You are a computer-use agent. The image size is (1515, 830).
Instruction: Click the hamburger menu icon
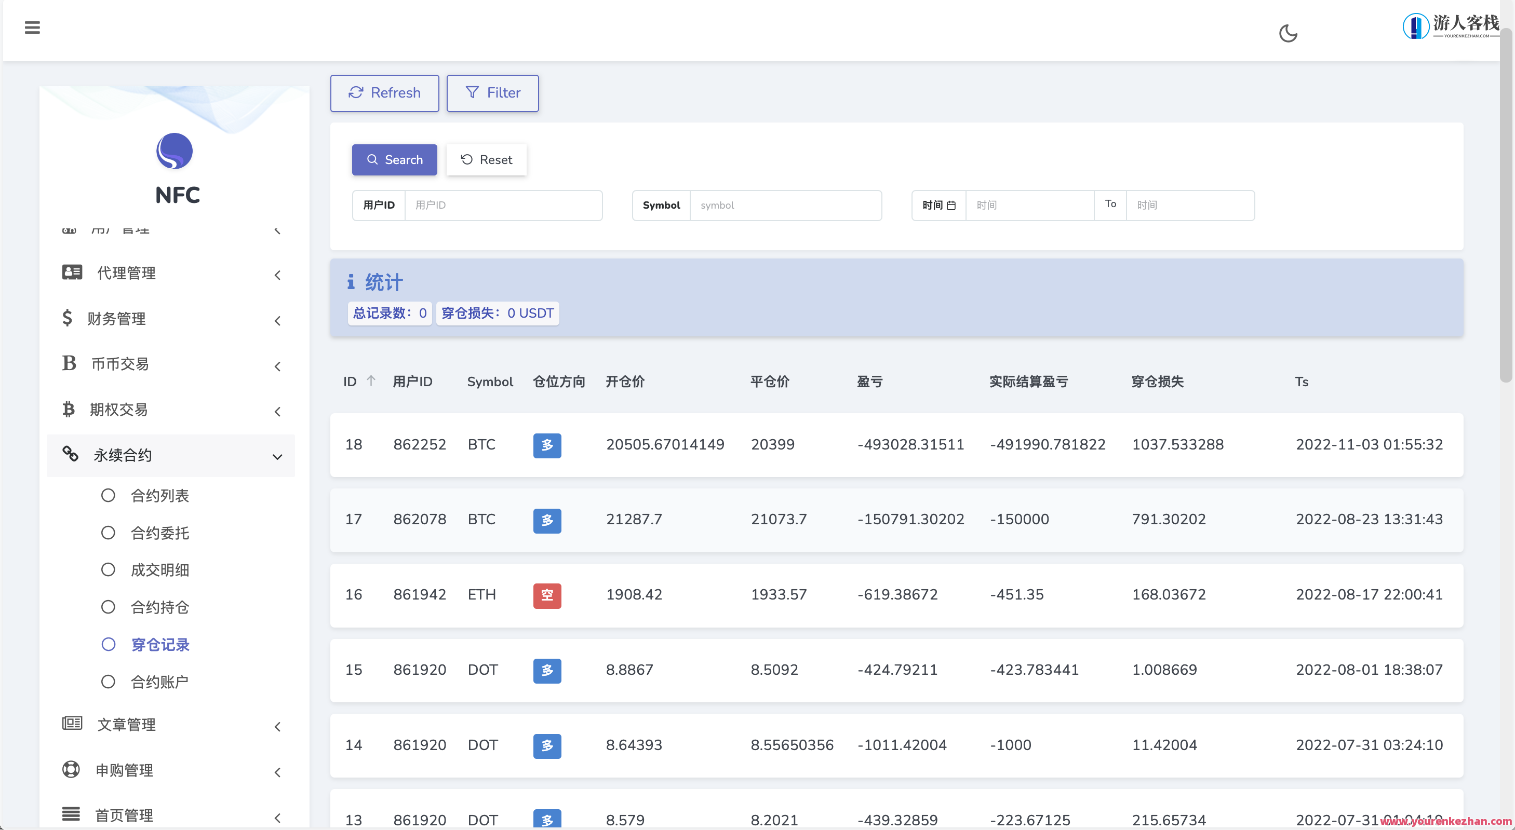coord(32,28)
